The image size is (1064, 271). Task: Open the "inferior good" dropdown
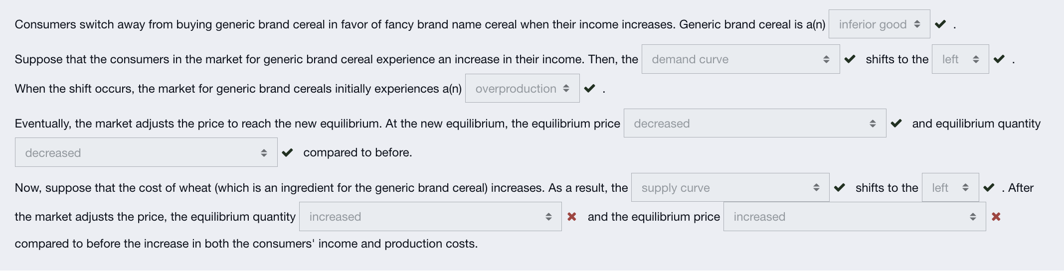[879, 24]
